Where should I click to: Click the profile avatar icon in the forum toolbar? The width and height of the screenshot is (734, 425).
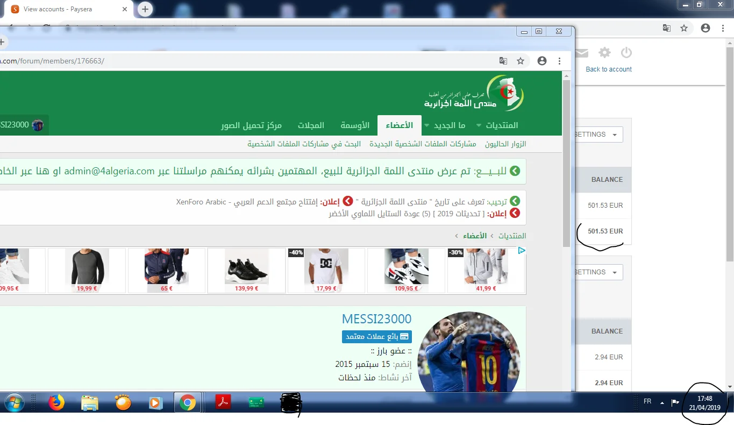click(x=542, y=61)
